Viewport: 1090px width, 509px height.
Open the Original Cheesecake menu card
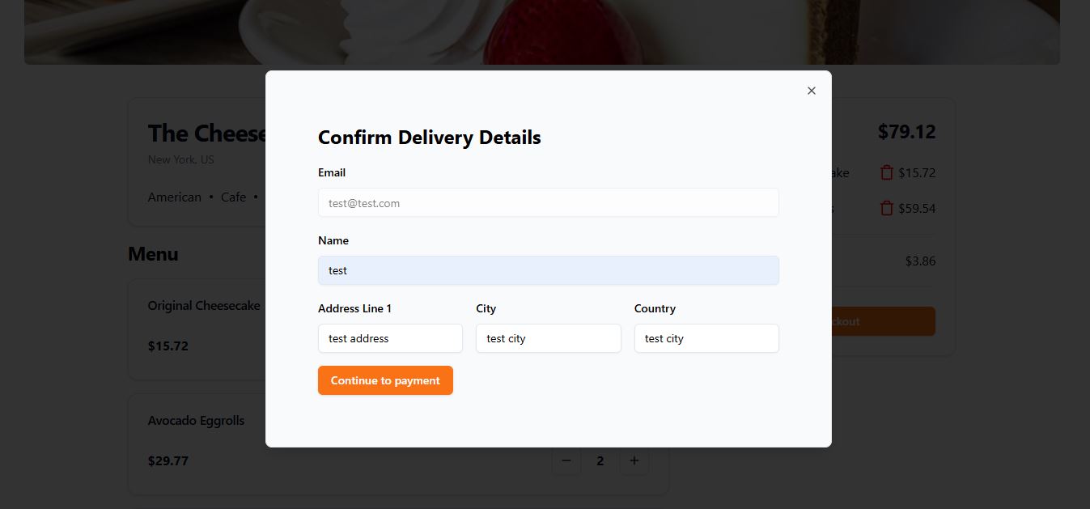197,329
